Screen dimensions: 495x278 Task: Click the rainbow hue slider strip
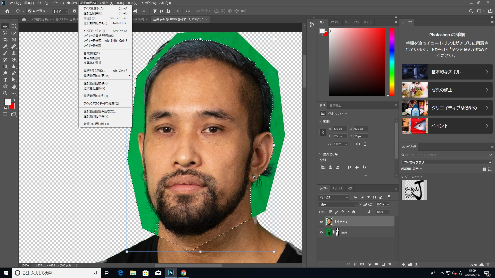click(392, 62)
